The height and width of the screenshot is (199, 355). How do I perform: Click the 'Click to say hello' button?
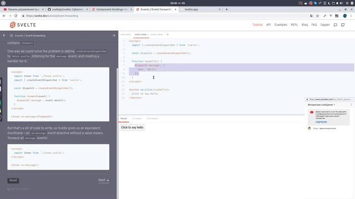click(132, 128)
